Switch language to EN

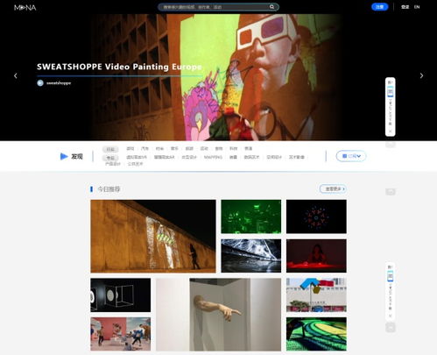417,7
